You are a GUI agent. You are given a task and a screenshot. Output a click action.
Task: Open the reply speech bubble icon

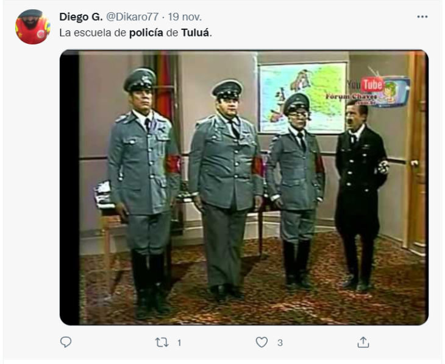coord(66,342)
